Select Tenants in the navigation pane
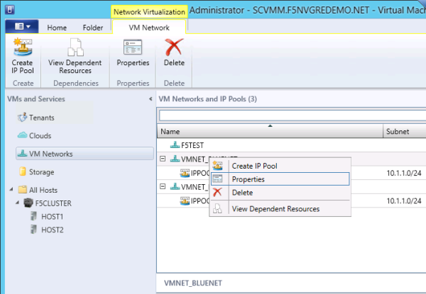Image resolution: width=426 pixels, height=294 pixels. [41, 118]
